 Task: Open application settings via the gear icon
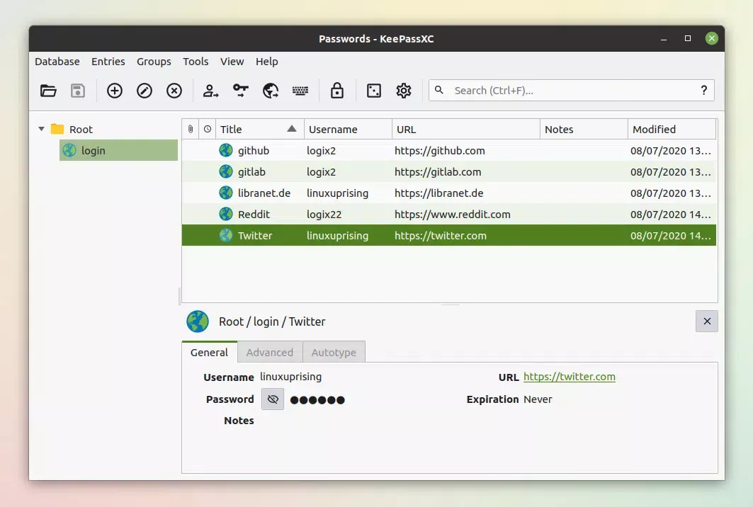[403, 91]
